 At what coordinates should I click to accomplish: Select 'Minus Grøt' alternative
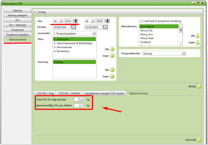(159, 38)
